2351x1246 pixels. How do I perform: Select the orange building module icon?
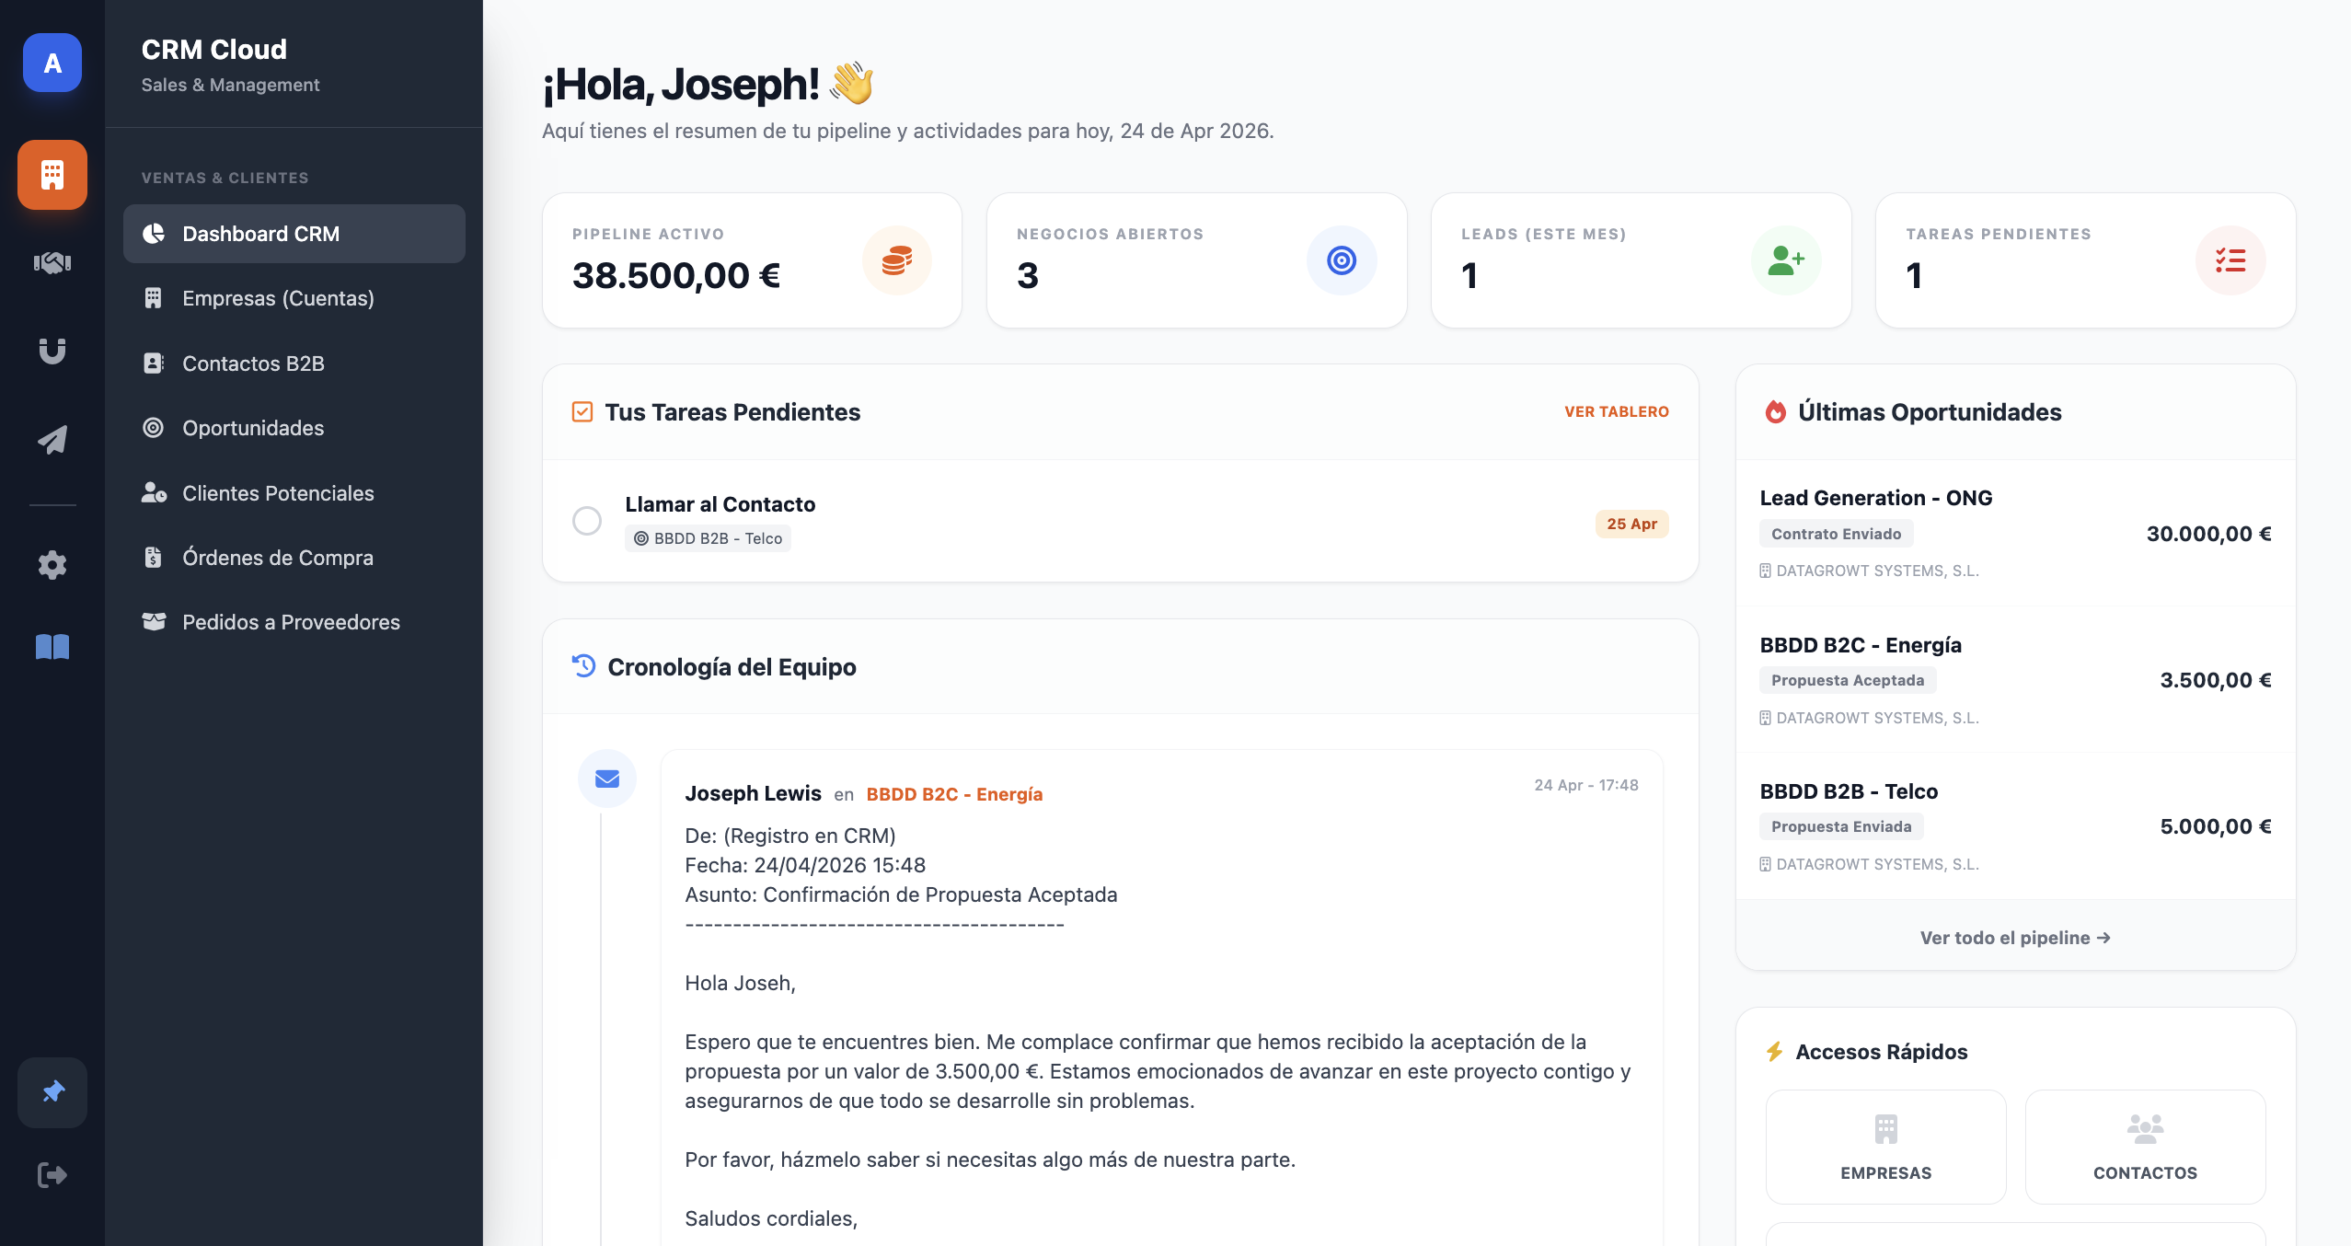[52, 175]
